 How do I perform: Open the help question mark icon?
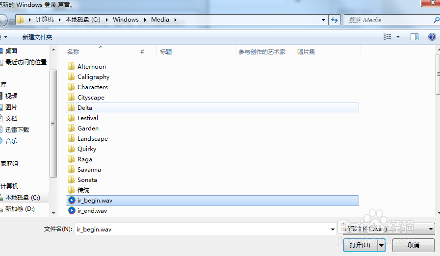432,37
